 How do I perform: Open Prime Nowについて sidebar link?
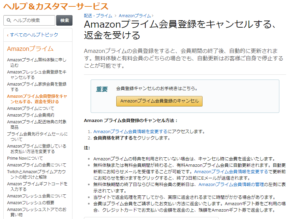(x=25, y=158)
